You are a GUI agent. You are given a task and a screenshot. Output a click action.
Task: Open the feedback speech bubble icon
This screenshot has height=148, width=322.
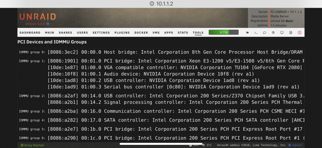pyautogui.click(x=264, y=32)
